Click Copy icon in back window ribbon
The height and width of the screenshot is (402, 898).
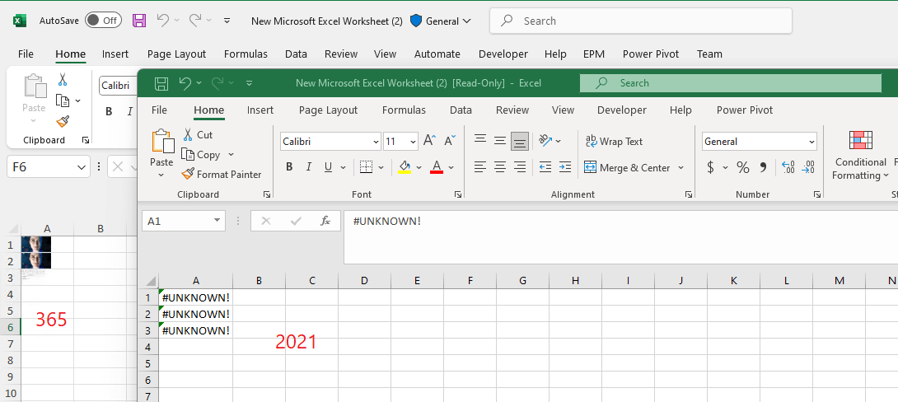(63, 100)
